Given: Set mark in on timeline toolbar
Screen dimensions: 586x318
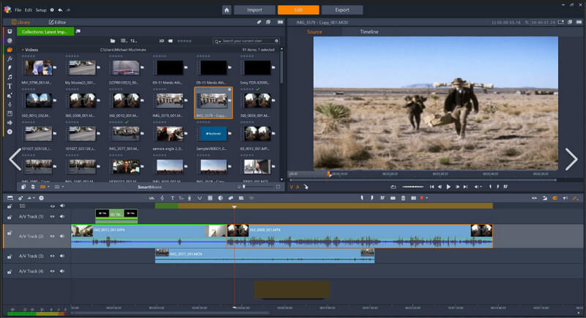Looking at the screenshot, I should click(362, 198).
